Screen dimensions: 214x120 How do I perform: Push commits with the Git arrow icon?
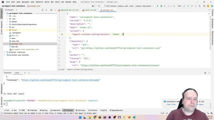pyautogui.click(x=192, y=6)
